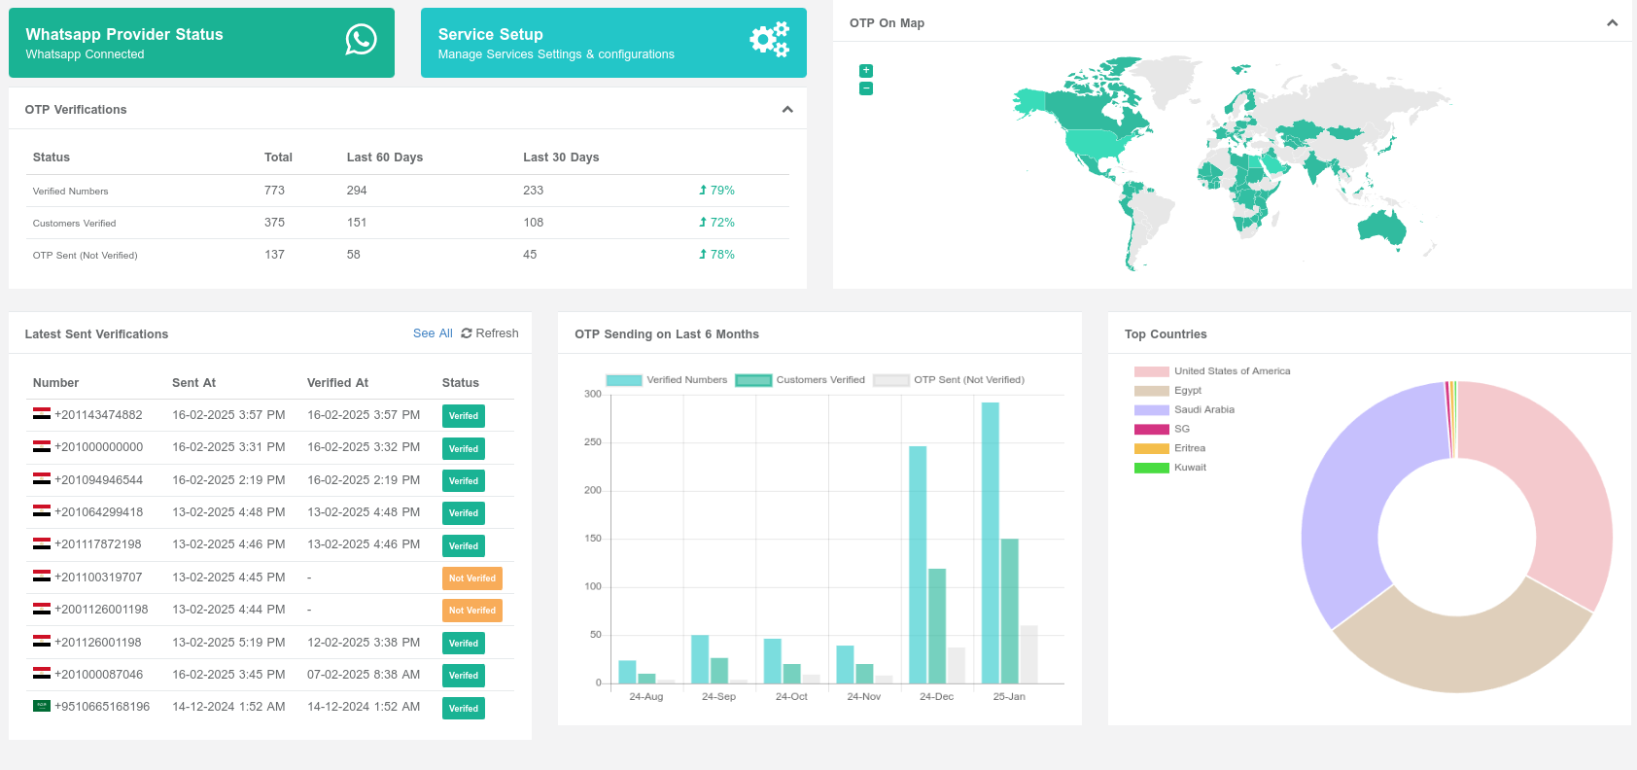Collapse the OTP On Map panel
Screen dimensions: 1637x770
click(1612, 23)
